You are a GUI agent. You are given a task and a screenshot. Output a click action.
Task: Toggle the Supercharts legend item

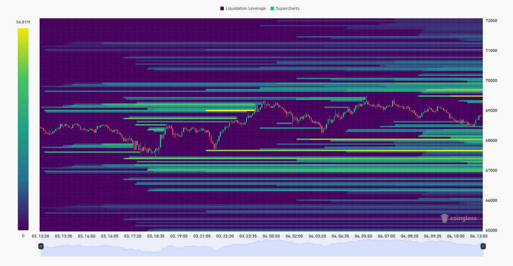click(285, 8)
